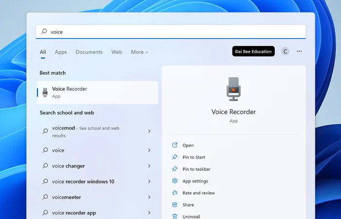Viewport: 341px width, 219px height.
Task: Click the search box containing voice
Action: point(170,32)
